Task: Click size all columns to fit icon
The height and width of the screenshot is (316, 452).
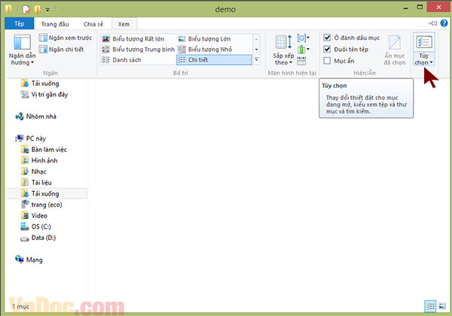Action: tap(301, 60)
